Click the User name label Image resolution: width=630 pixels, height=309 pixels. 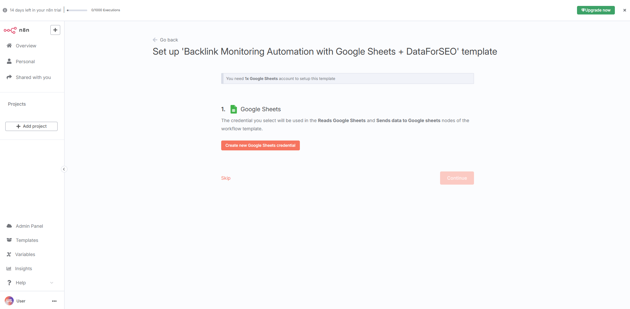(21, 301)
